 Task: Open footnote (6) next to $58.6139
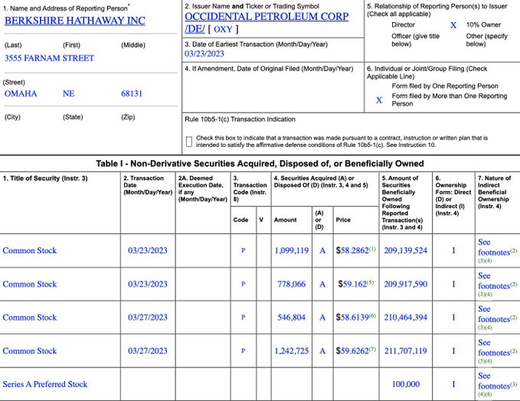[x=373, y=315]
